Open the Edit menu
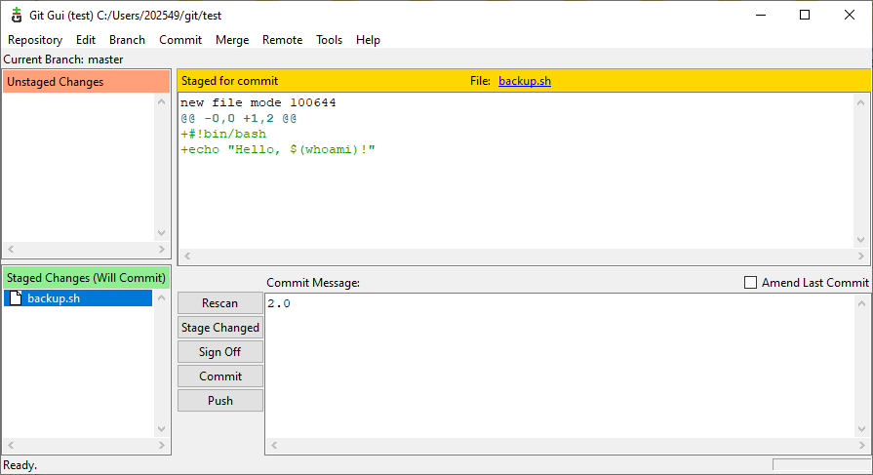Image resolution: width=873 pixels, height=475 pixels. 86,40
